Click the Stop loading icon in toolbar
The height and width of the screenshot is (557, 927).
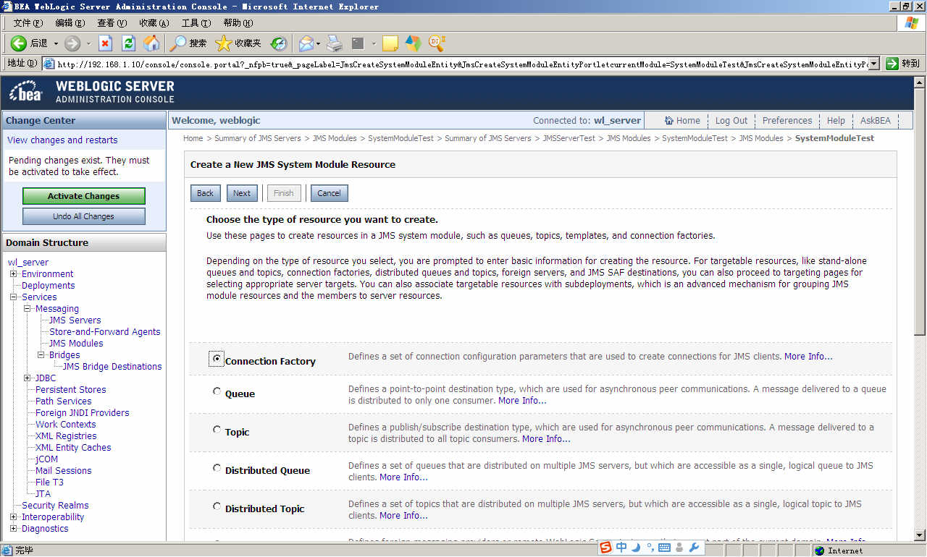pyautogui.click(x=105, y=43)
